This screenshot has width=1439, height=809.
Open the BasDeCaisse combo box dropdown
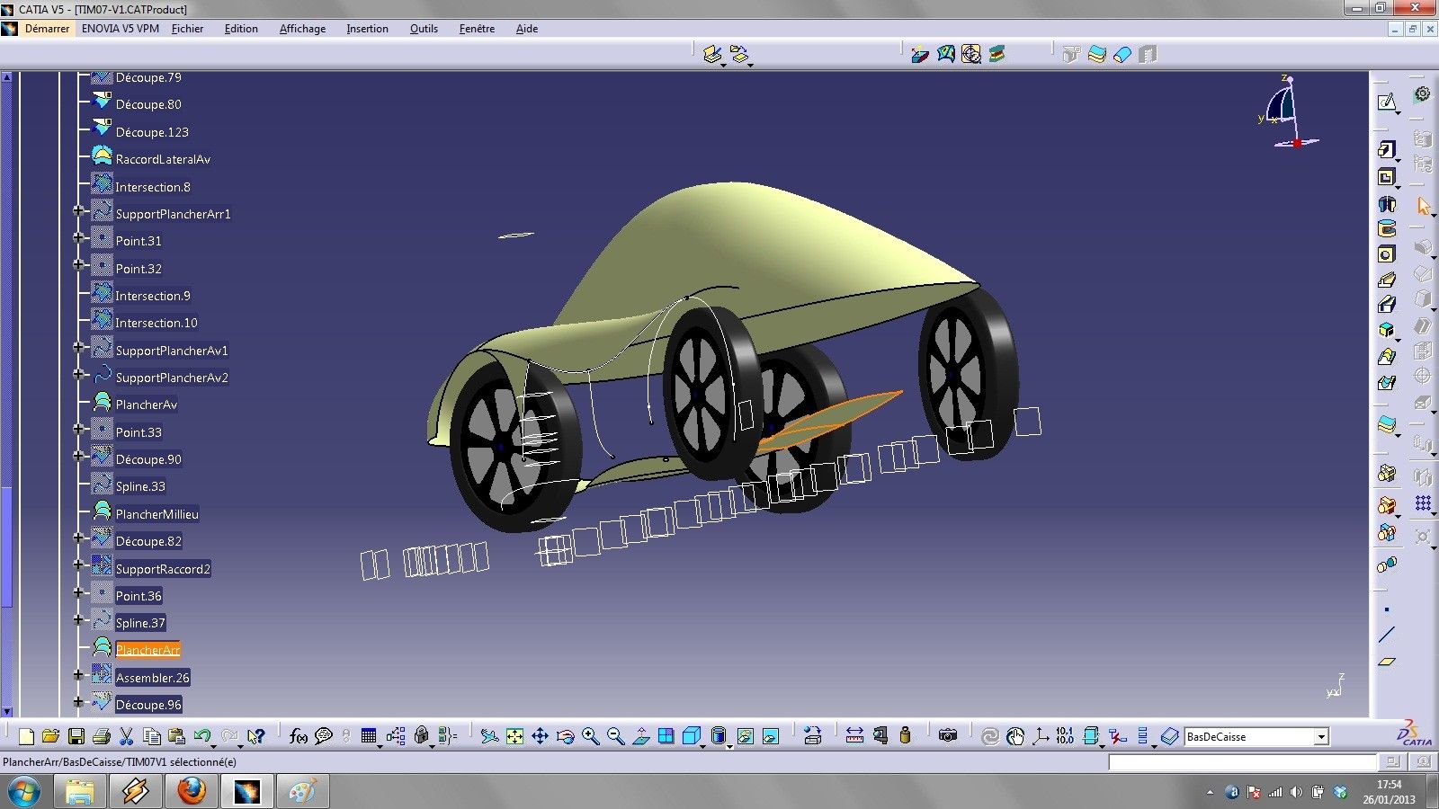[x=1321, y=737]
